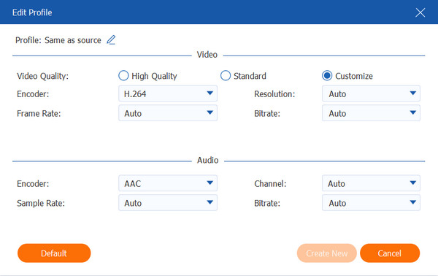Open the Sample Rate dropdown

(x=168, y=203)
